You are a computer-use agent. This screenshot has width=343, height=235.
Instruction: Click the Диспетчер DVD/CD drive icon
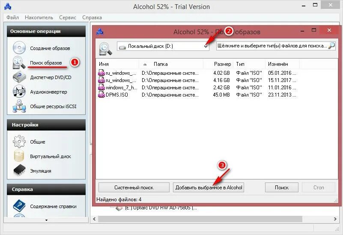(19, 77)
